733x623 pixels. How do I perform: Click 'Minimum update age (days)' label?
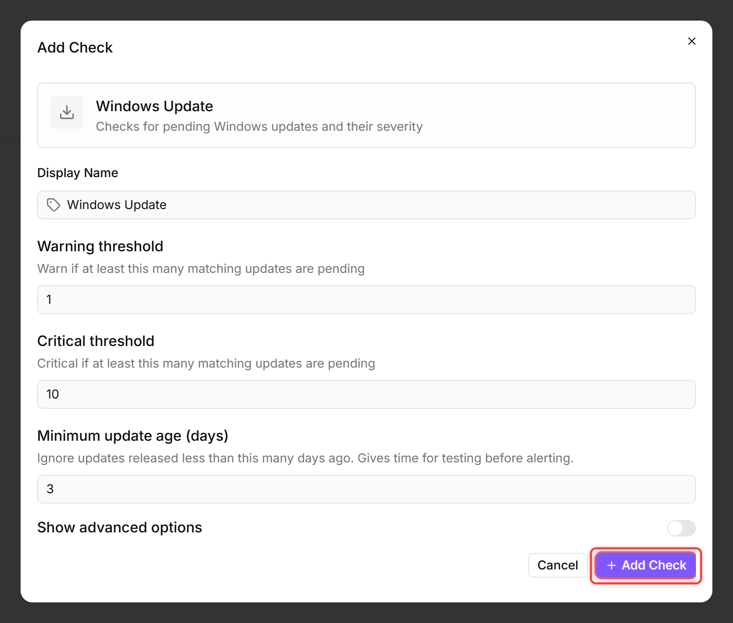pos(133,436)
